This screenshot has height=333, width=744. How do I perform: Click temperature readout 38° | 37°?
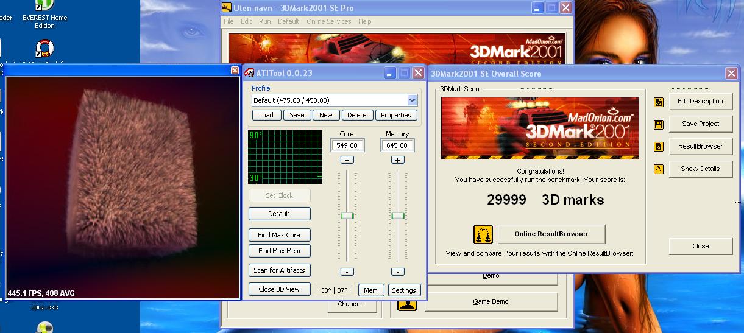click(334, 290)
